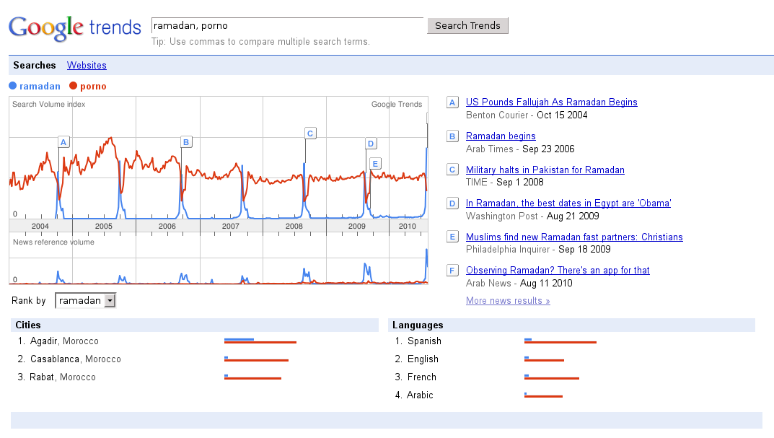Click the B icon beside Ramadan begins

452,136
